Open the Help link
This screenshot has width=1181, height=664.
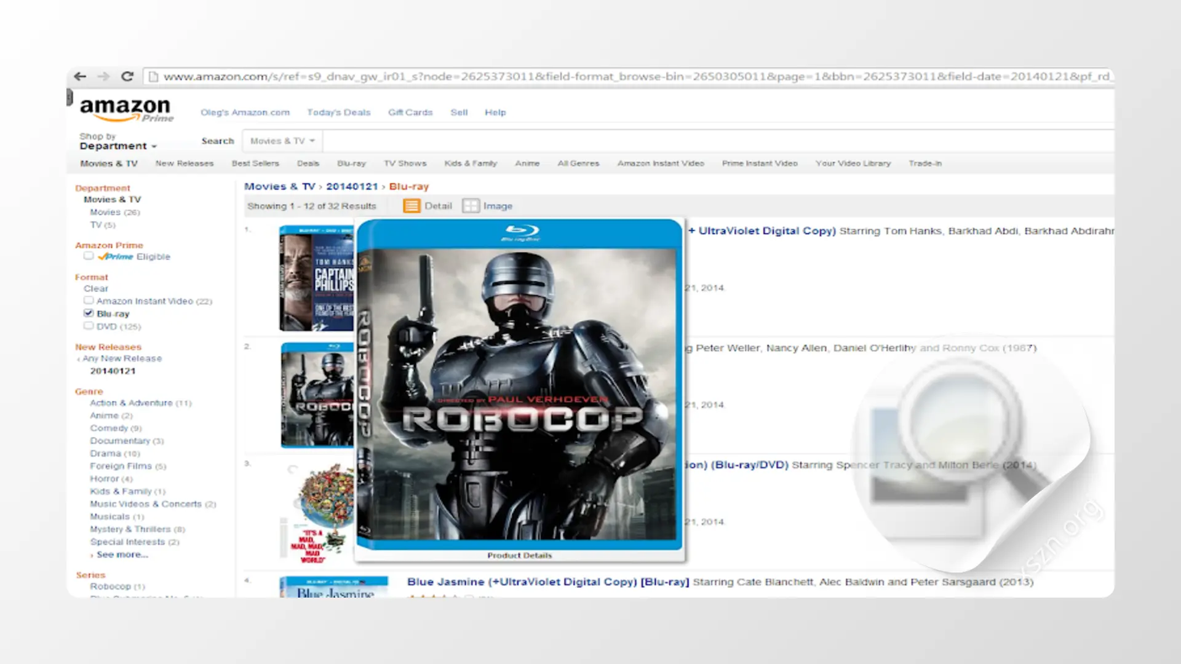pos(495,113)
